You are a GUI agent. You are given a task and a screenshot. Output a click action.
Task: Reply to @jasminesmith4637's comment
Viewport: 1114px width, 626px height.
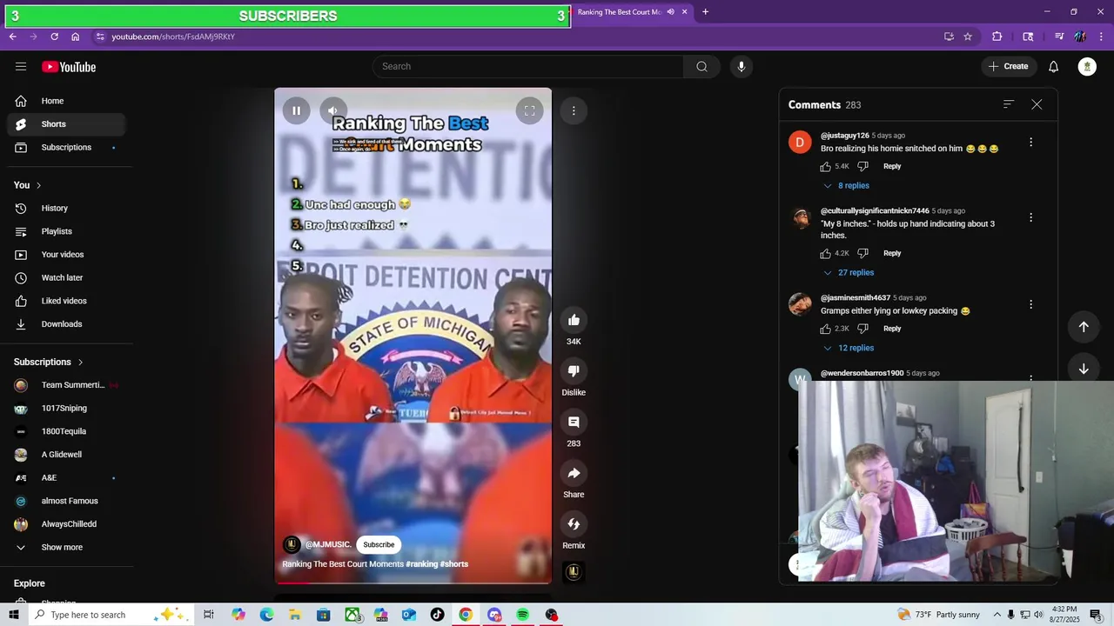coord(892,329)
